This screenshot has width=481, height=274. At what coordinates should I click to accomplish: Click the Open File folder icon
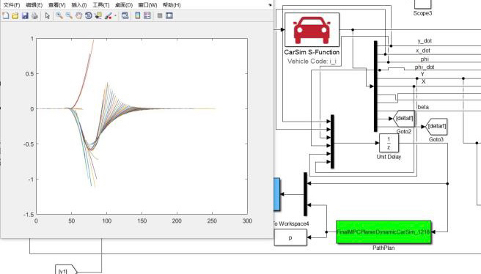15,15
